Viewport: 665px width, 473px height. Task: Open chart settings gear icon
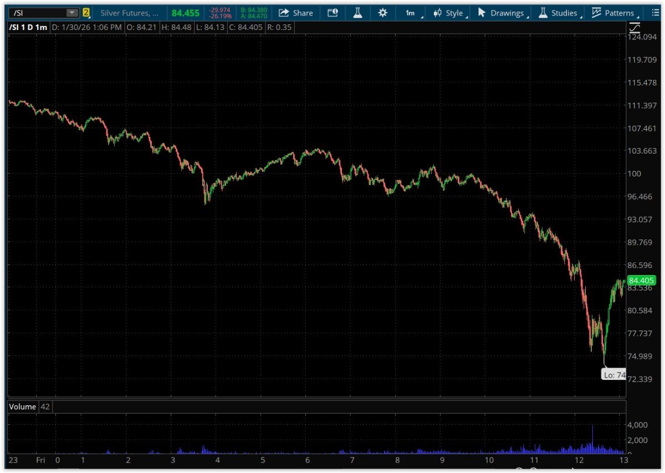[x=382, y=13]
